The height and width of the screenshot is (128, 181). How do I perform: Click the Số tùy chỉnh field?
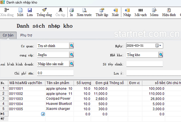pos(145,64)
